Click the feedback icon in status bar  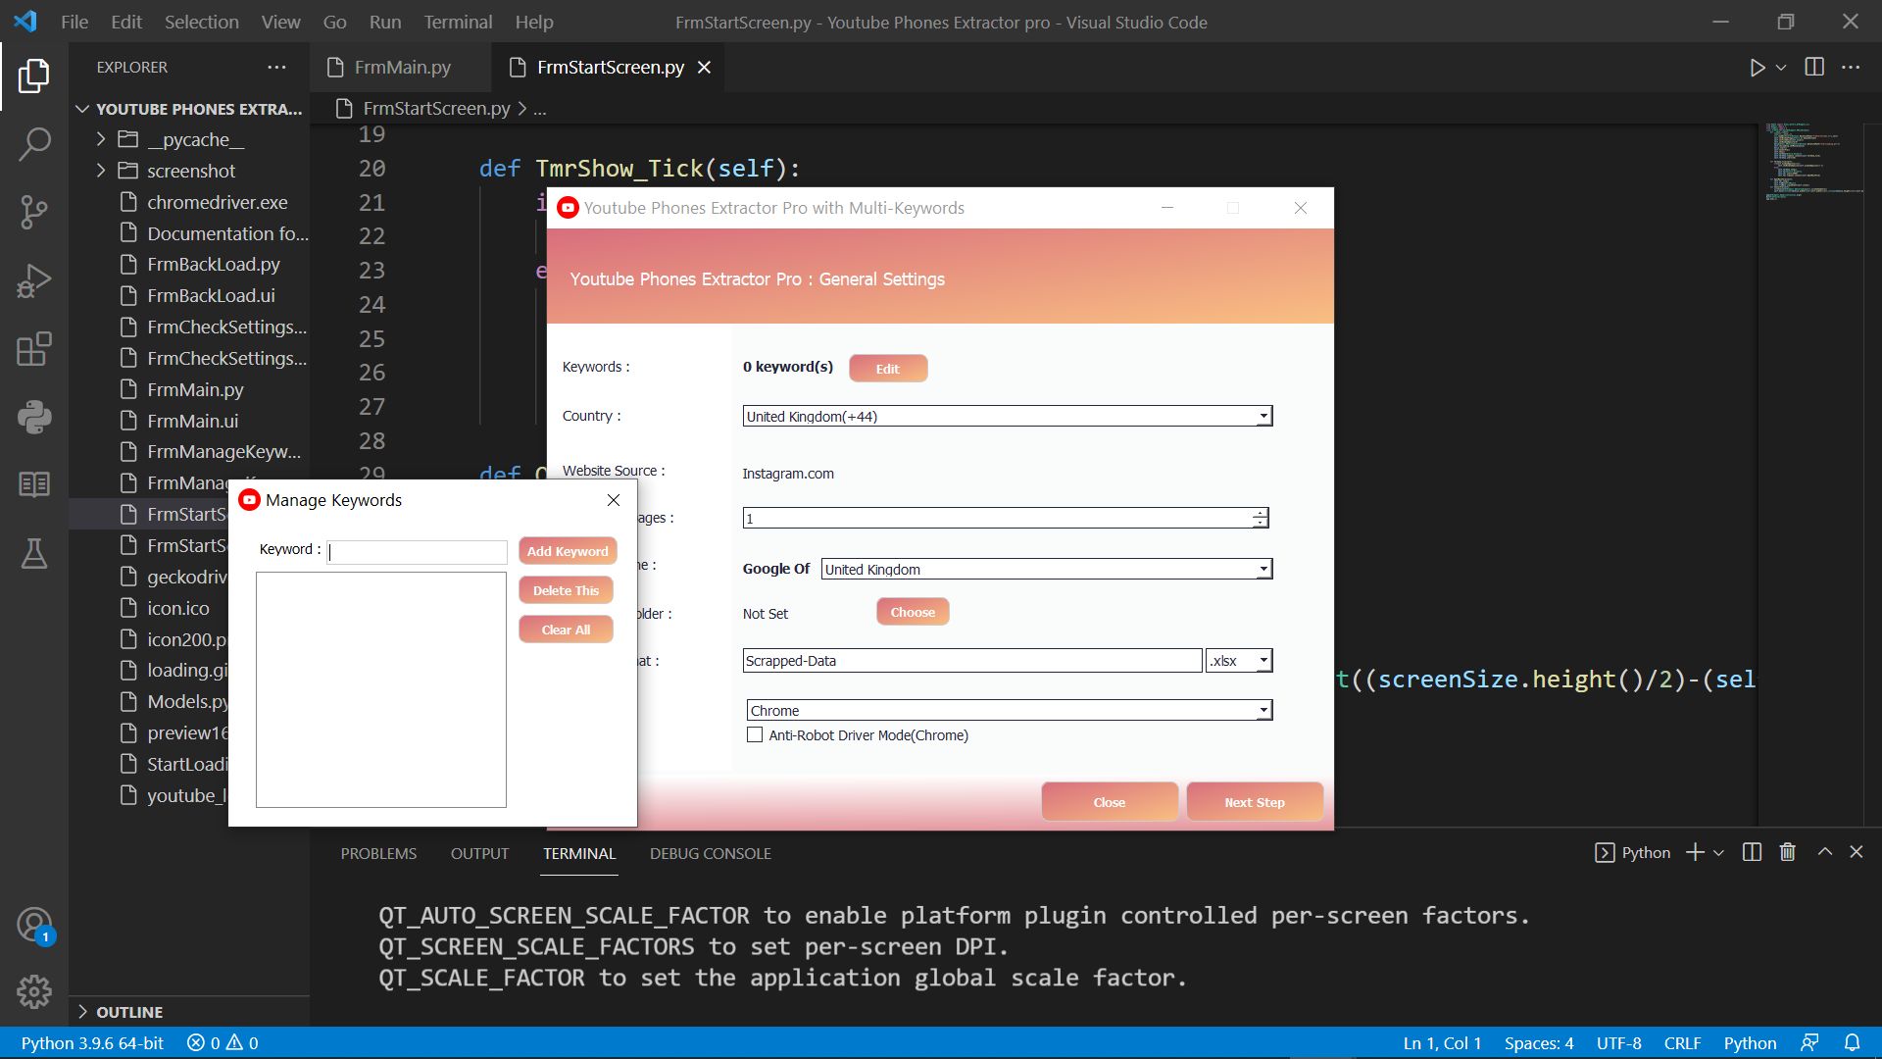[x=1809, y=1042]
